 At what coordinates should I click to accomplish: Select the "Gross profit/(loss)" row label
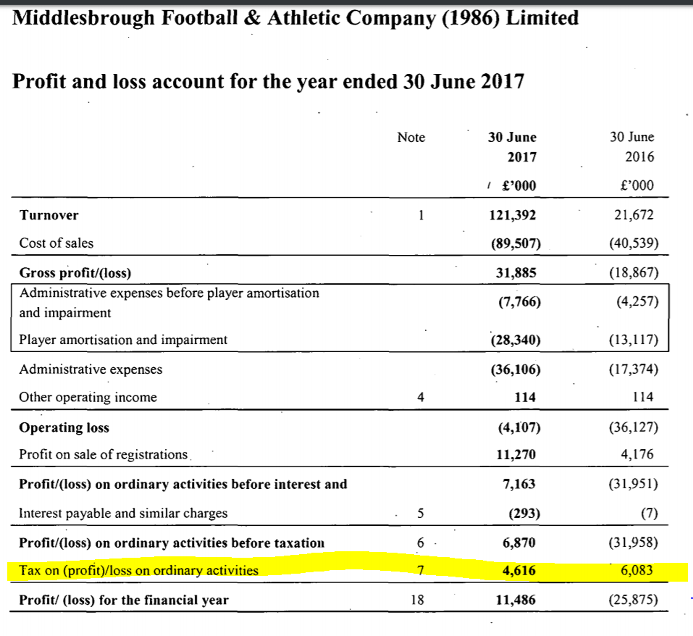point(75,272)
